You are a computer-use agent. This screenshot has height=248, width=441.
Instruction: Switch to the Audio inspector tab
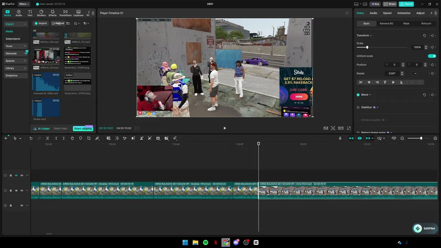[373, 13]
